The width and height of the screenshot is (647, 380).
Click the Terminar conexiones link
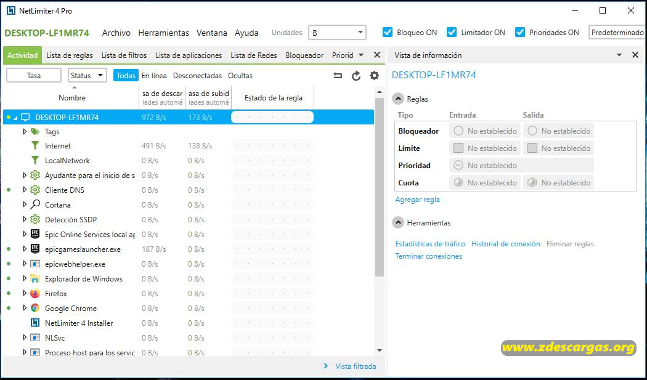pos(428,256)
